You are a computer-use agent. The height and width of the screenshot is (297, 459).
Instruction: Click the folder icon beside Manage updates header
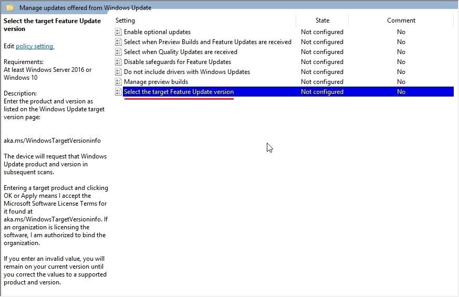[x=10, y=8]
